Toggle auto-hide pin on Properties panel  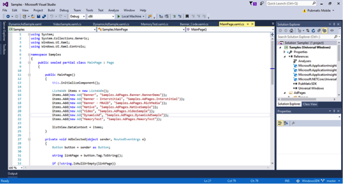click(x=334, y=111)
